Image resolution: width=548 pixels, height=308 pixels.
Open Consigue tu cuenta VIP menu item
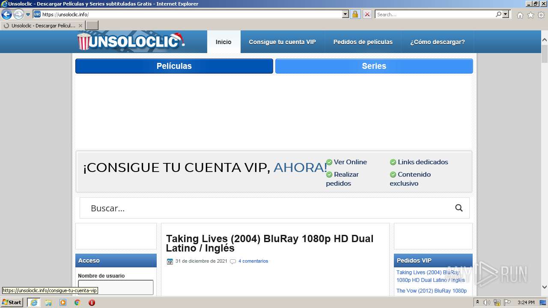pos(282,42)
